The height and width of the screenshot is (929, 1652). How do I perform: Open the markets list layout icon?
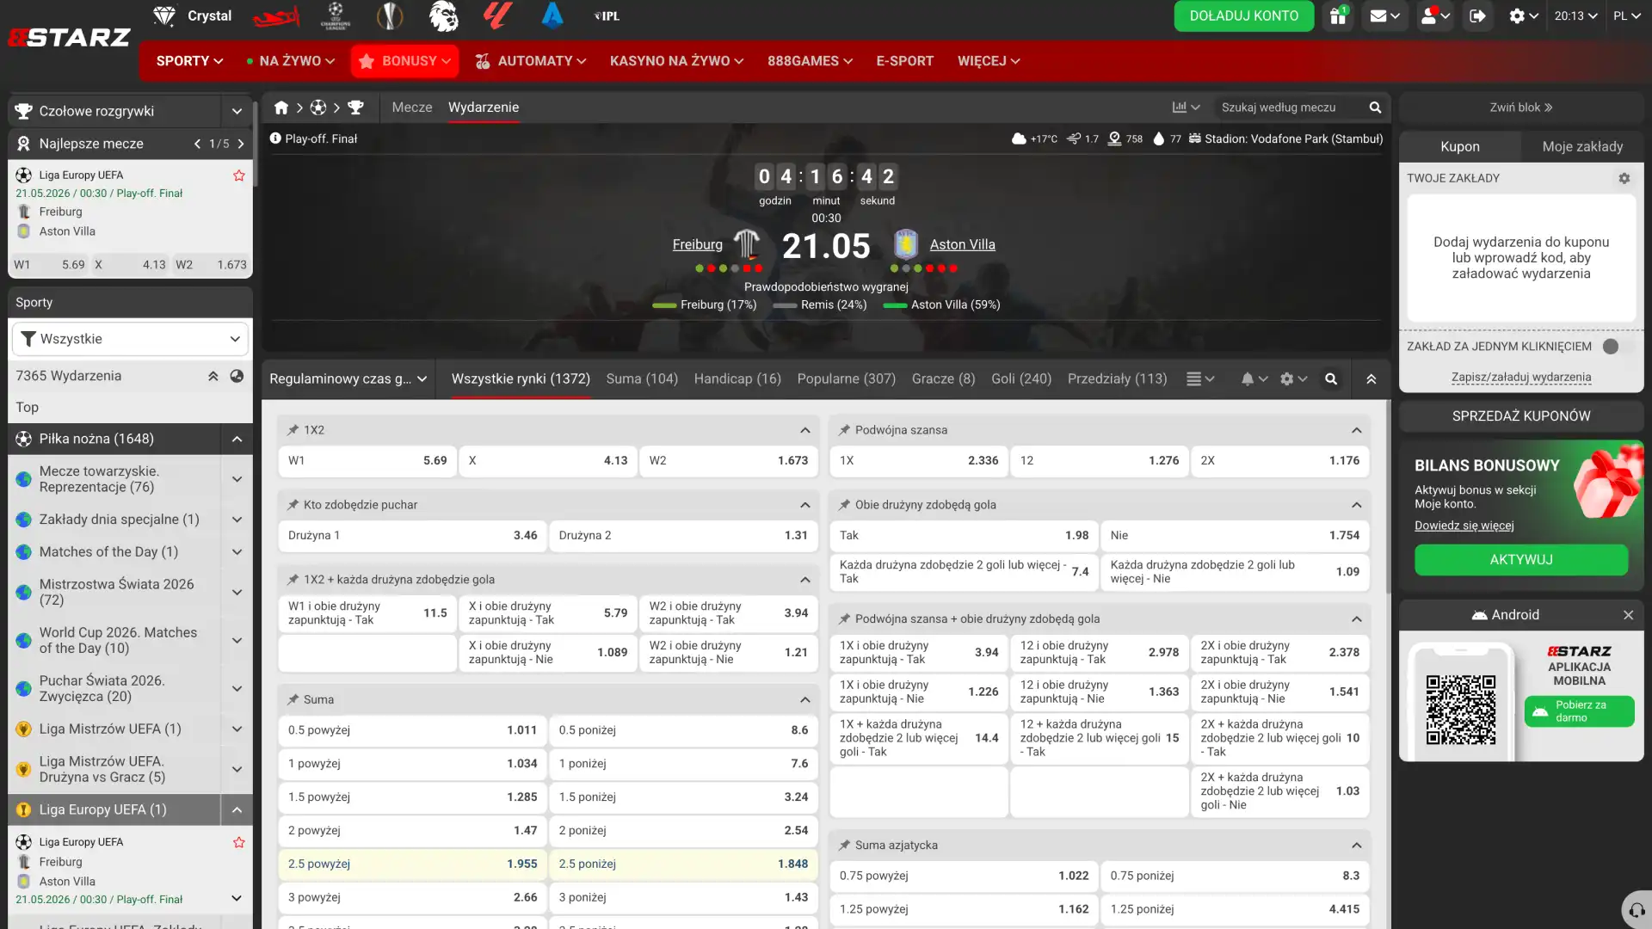click(1200, 378)
